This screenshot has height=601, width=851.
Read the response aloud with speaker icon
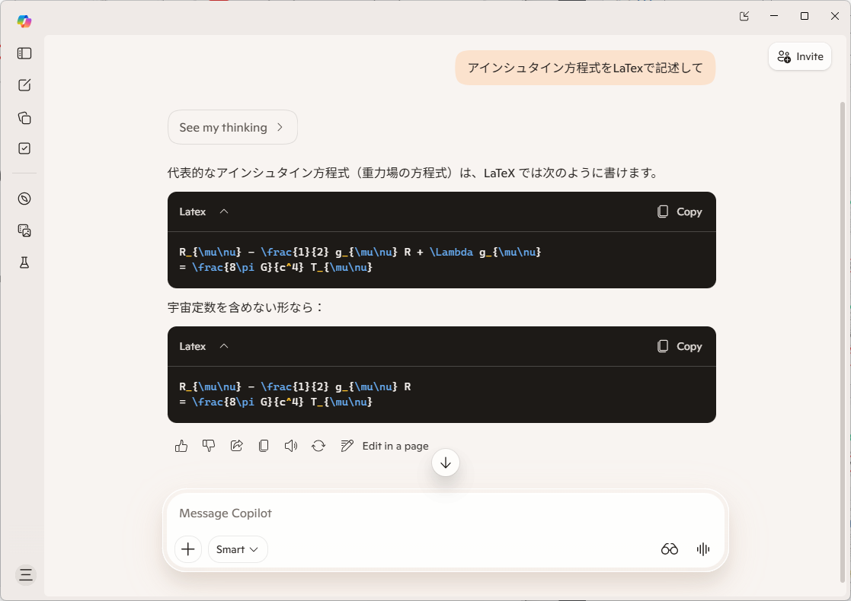pos(291,446)
